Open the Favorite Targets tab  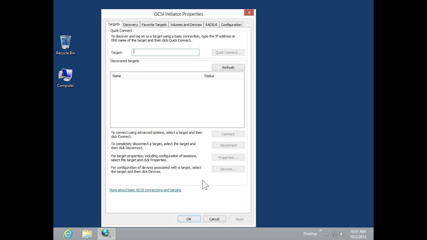coord(154,25)
